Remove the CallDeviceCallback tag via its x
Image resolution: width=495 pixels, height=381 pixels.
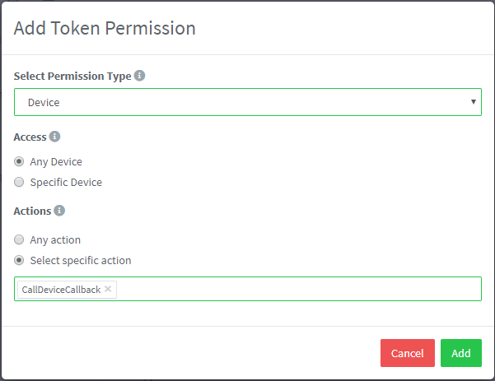pyautogui.click(x=108, y=289)
